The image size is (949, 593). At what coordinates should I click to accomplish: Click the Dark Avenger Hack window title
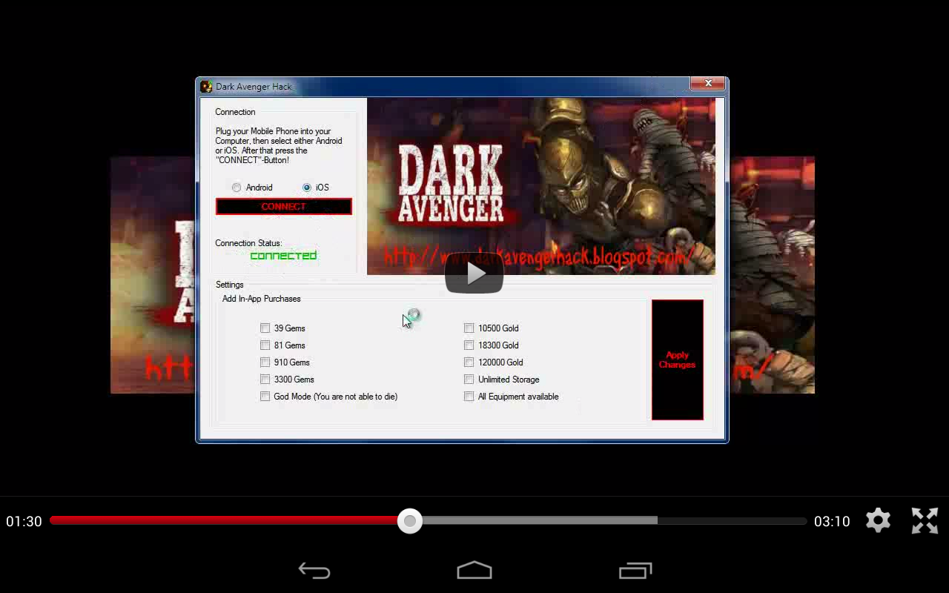pyautogui.click(x=254, y=87)
